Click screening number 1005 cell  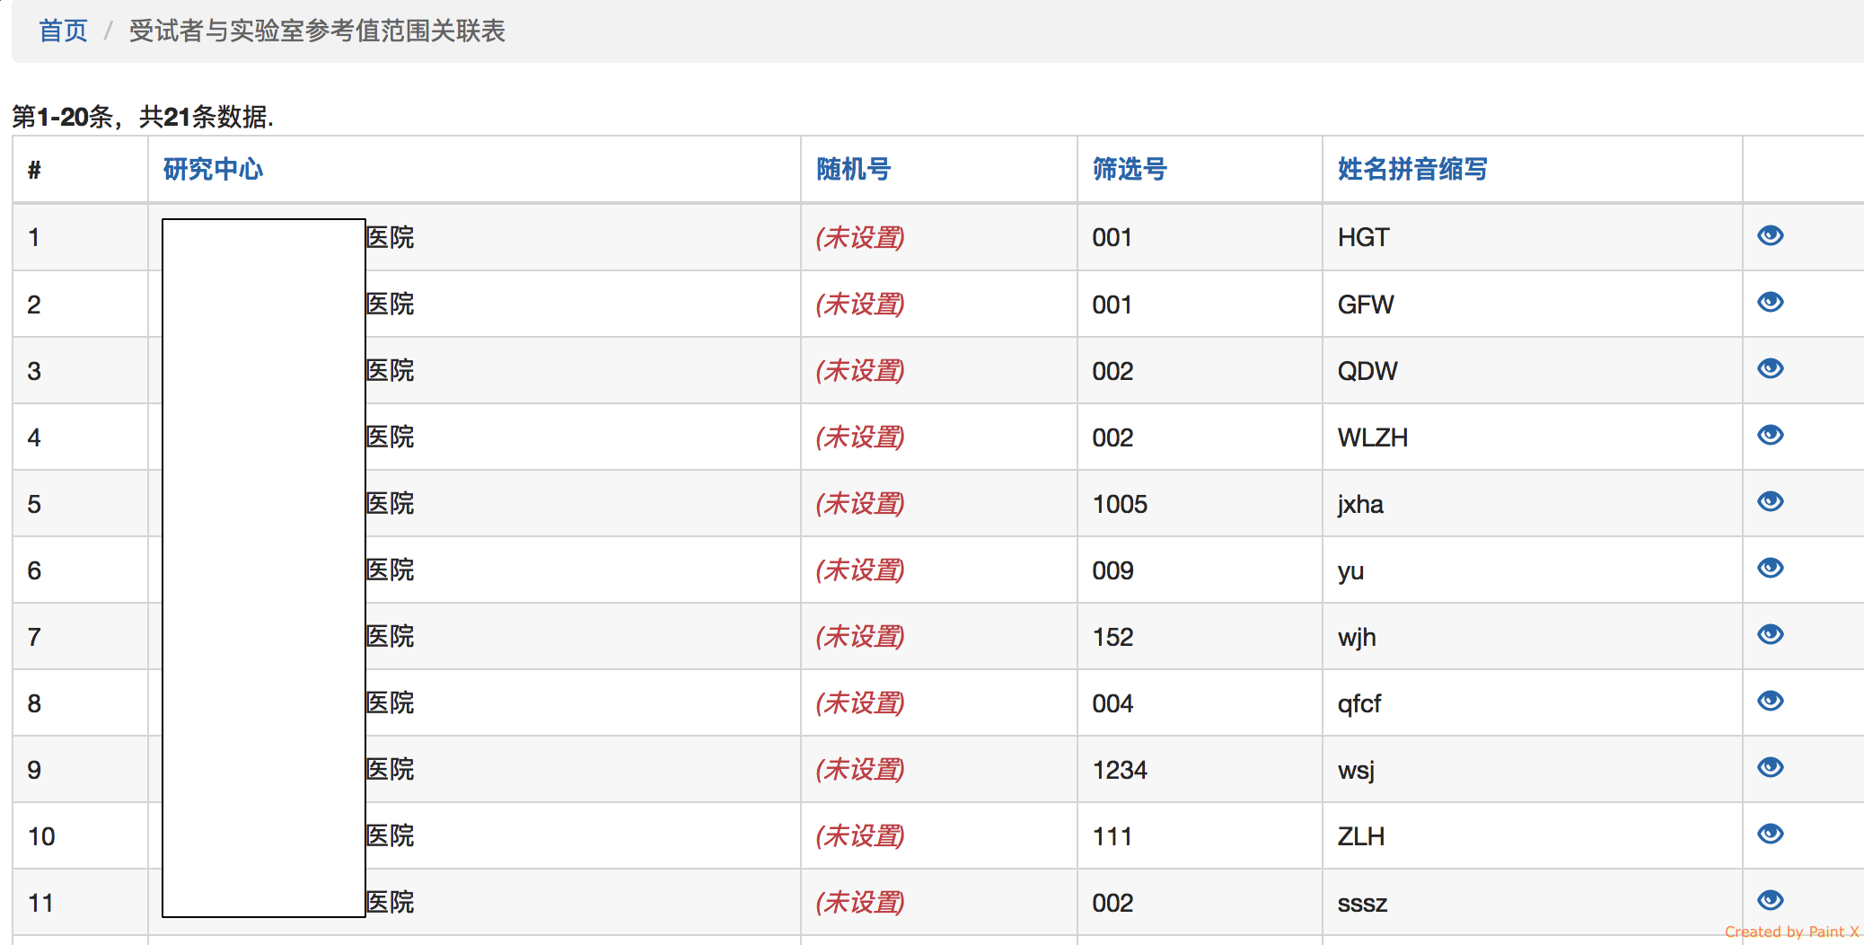pos(1200,504)
